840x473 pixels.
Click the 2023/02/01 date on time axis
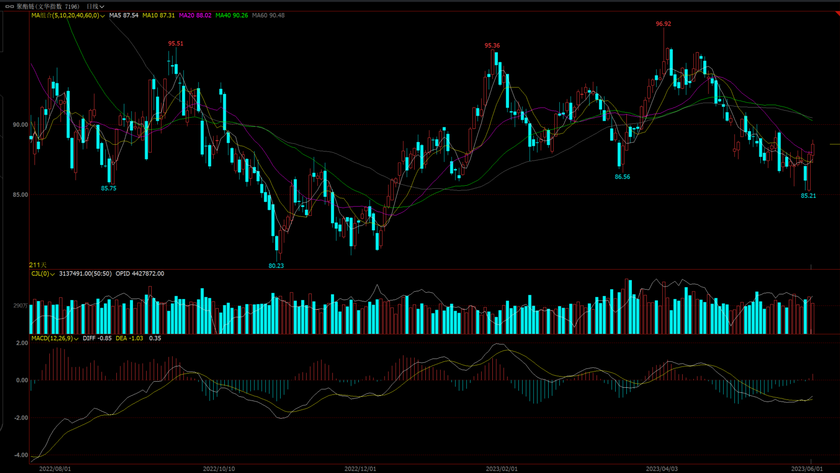[x=502, y=469]
